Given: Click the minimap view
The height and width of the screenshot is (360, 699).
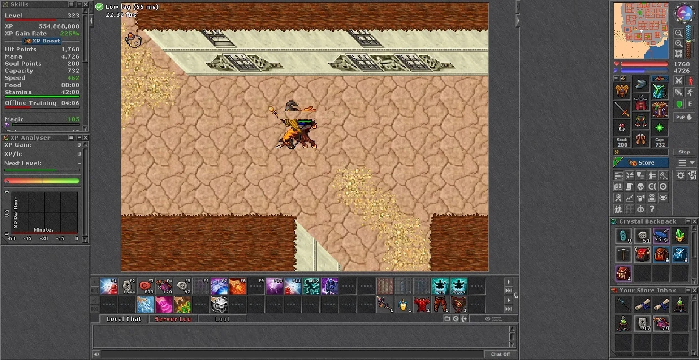Looking at the screenshot, I should coord(641,30).
